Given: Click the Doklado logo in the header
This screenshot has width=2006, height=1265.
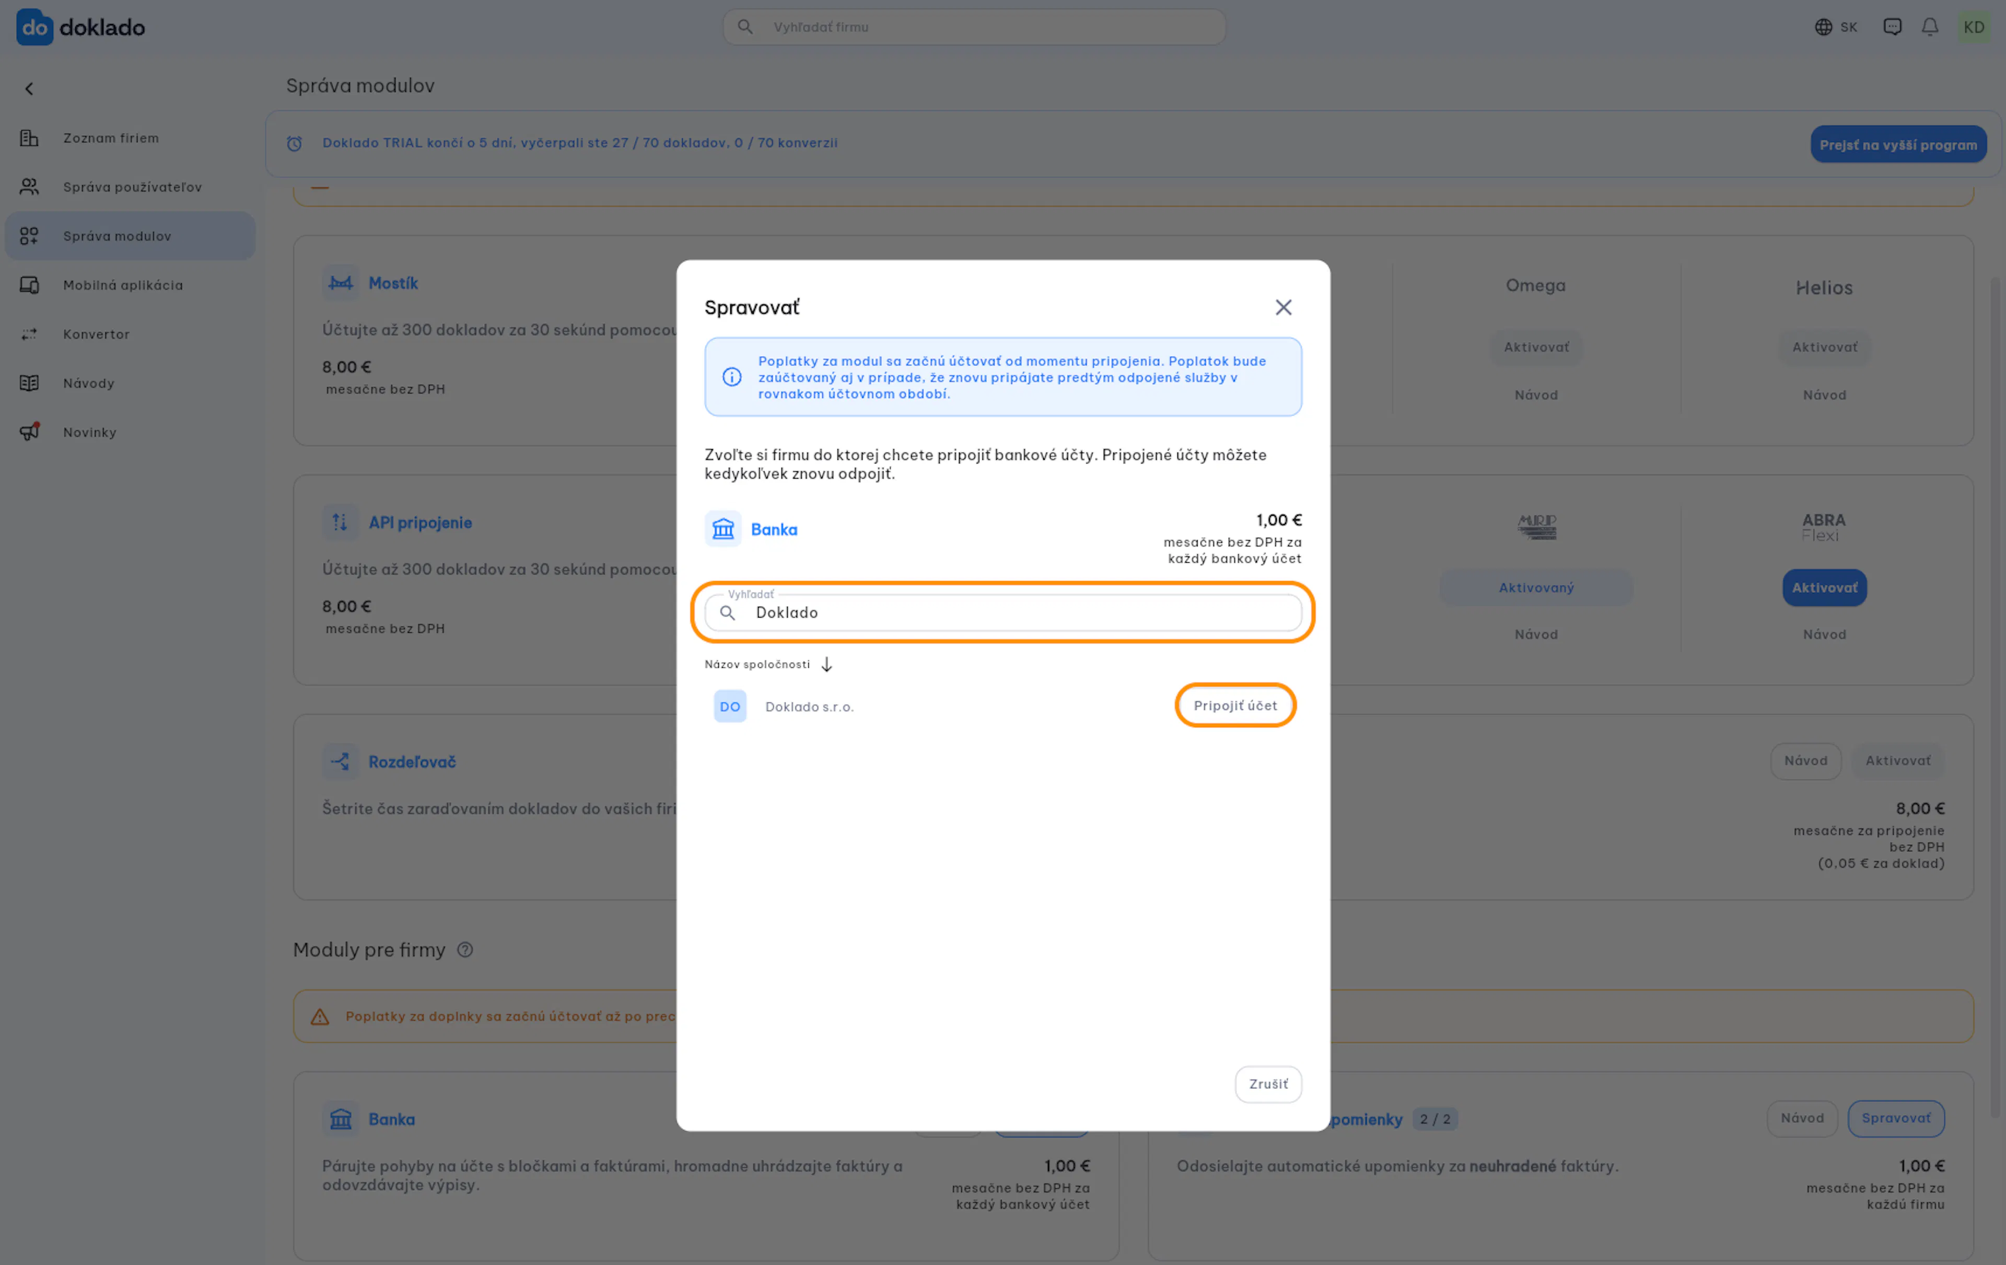Looking at the screenshot, I should (81, 28).
